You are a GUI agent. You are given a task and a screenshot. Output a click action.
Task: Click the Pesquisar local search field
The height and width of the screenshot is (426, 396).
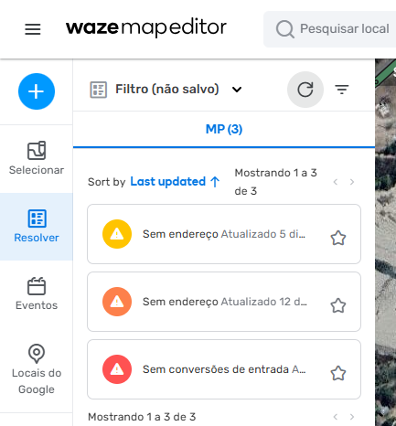(329, 29)
